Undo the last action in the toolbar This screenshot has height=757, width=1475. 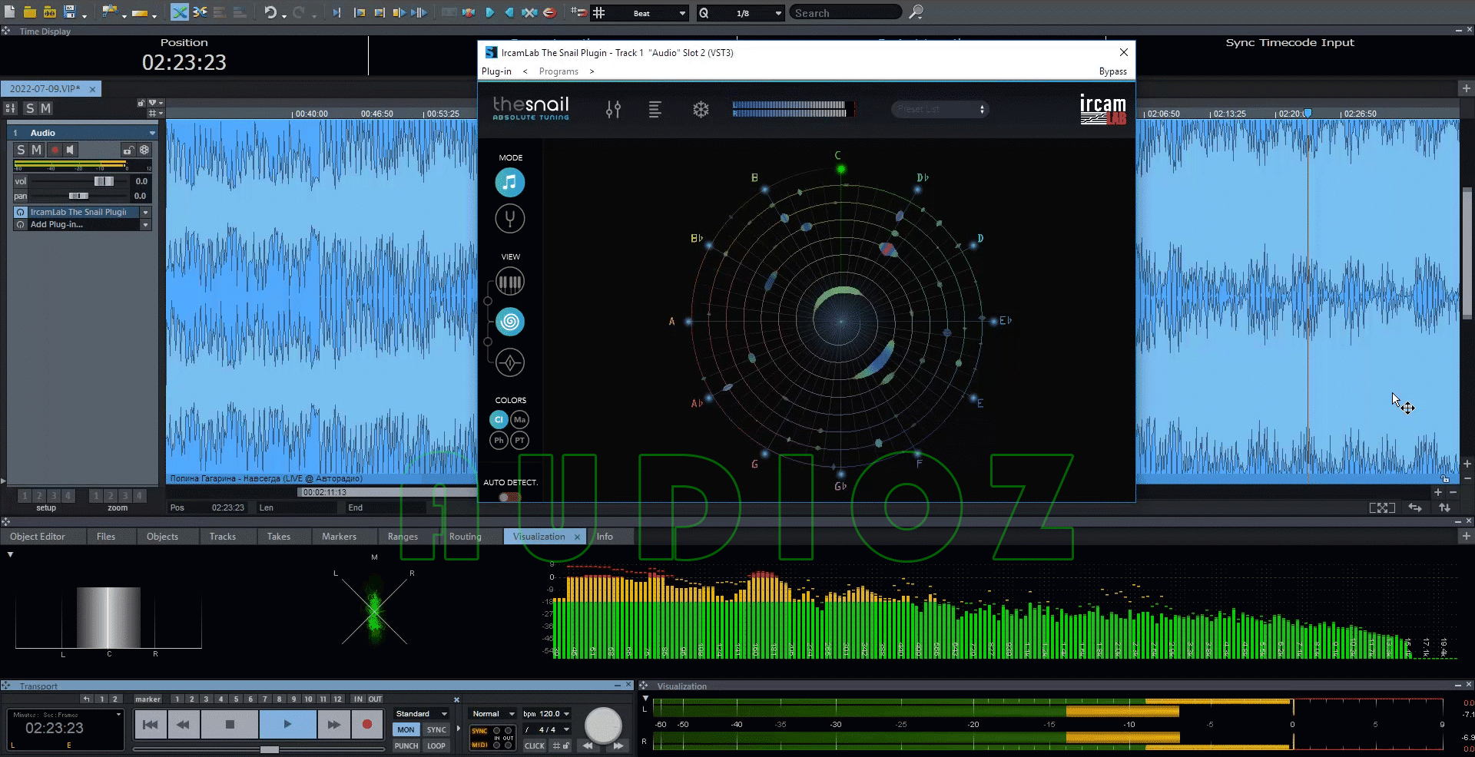(x=270, y=12)
